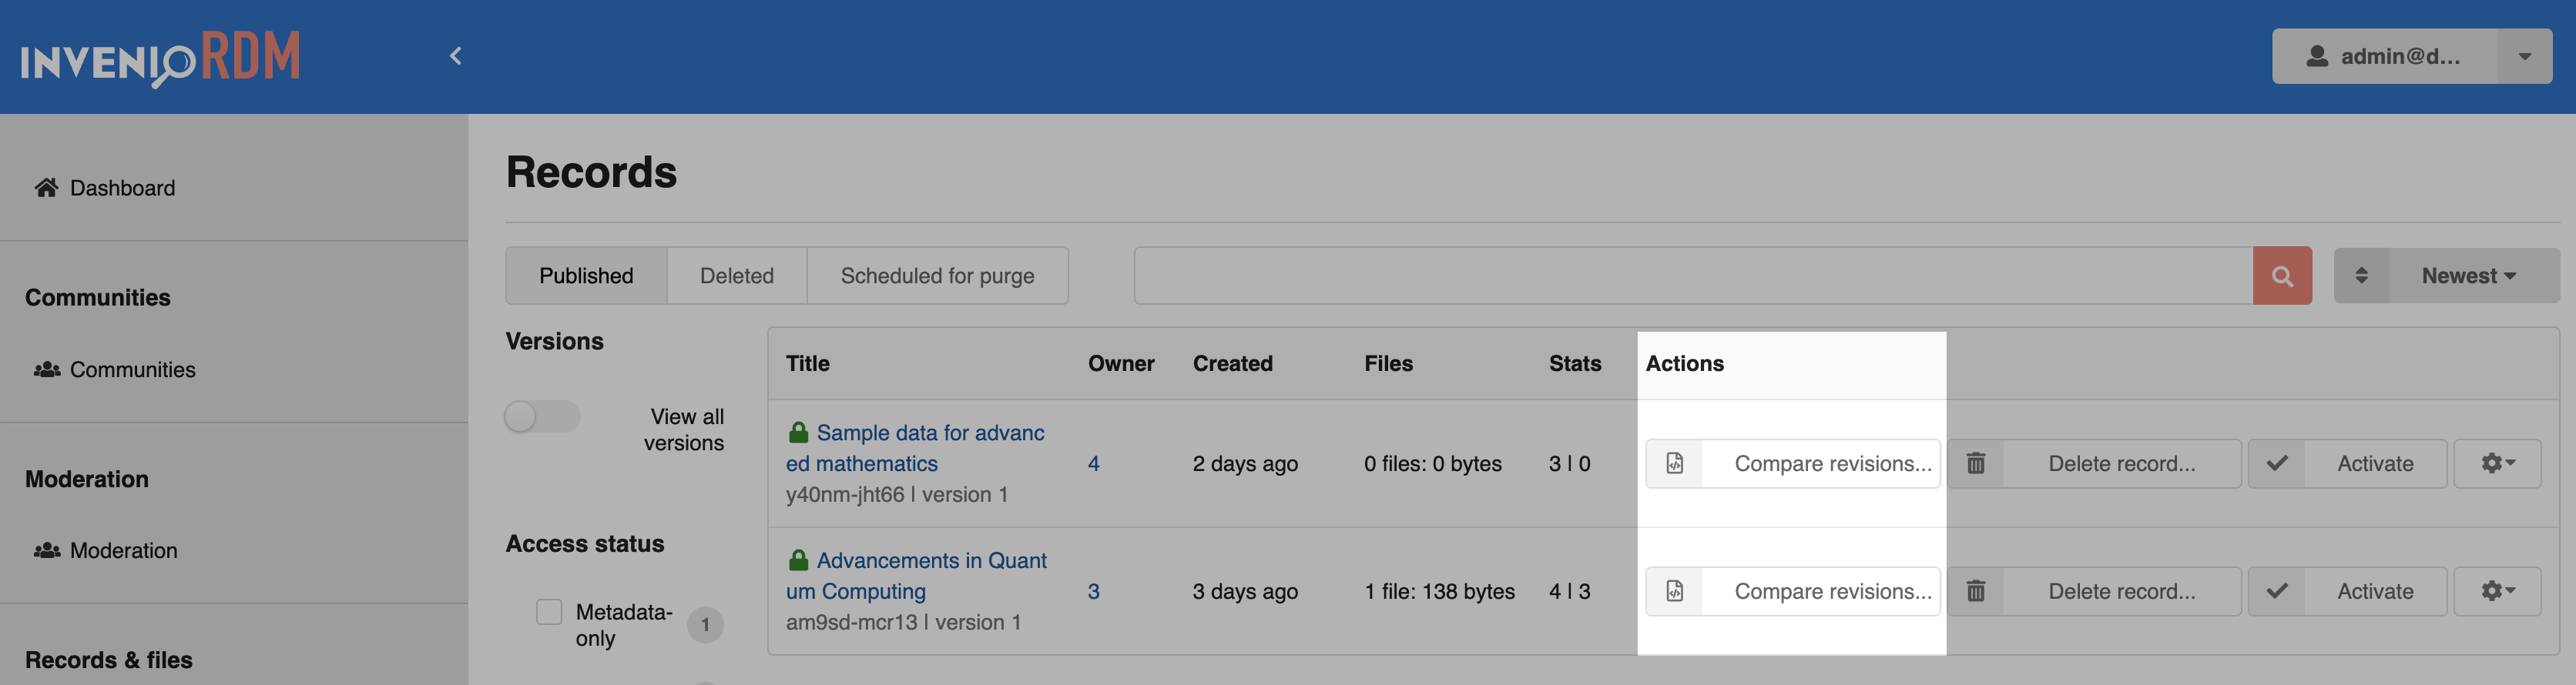Switch to the Scheduled for purge tab
The width and height of the screenshot is (2576, 685).
pos(937,276)
